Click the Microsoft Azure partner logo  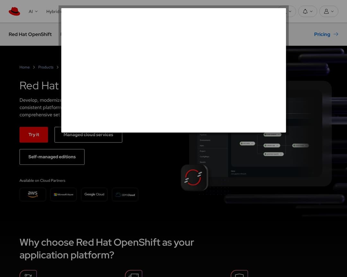tap(64, 194)
